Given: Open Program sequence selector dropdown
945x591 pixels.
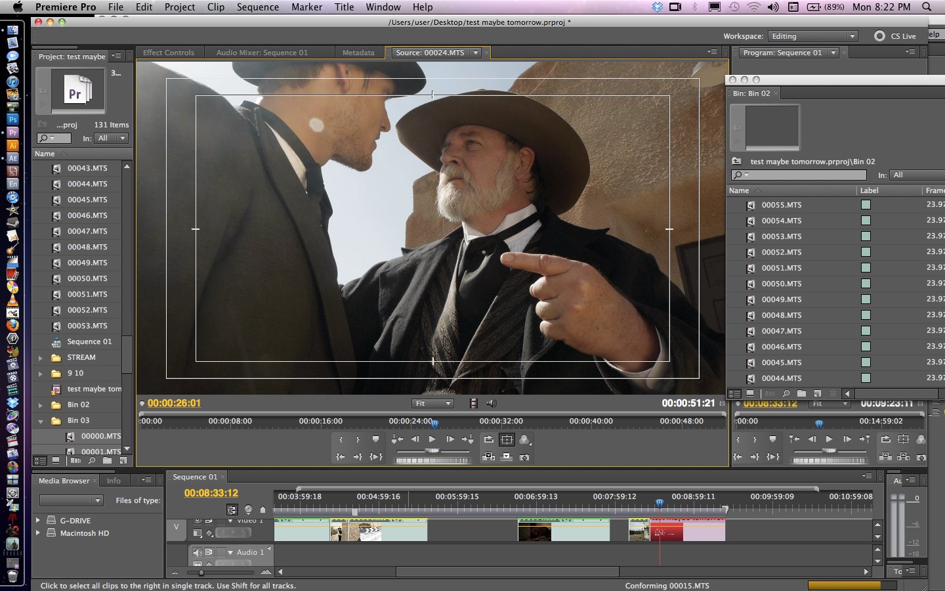Looking at the screenshot, I should 833,53.
